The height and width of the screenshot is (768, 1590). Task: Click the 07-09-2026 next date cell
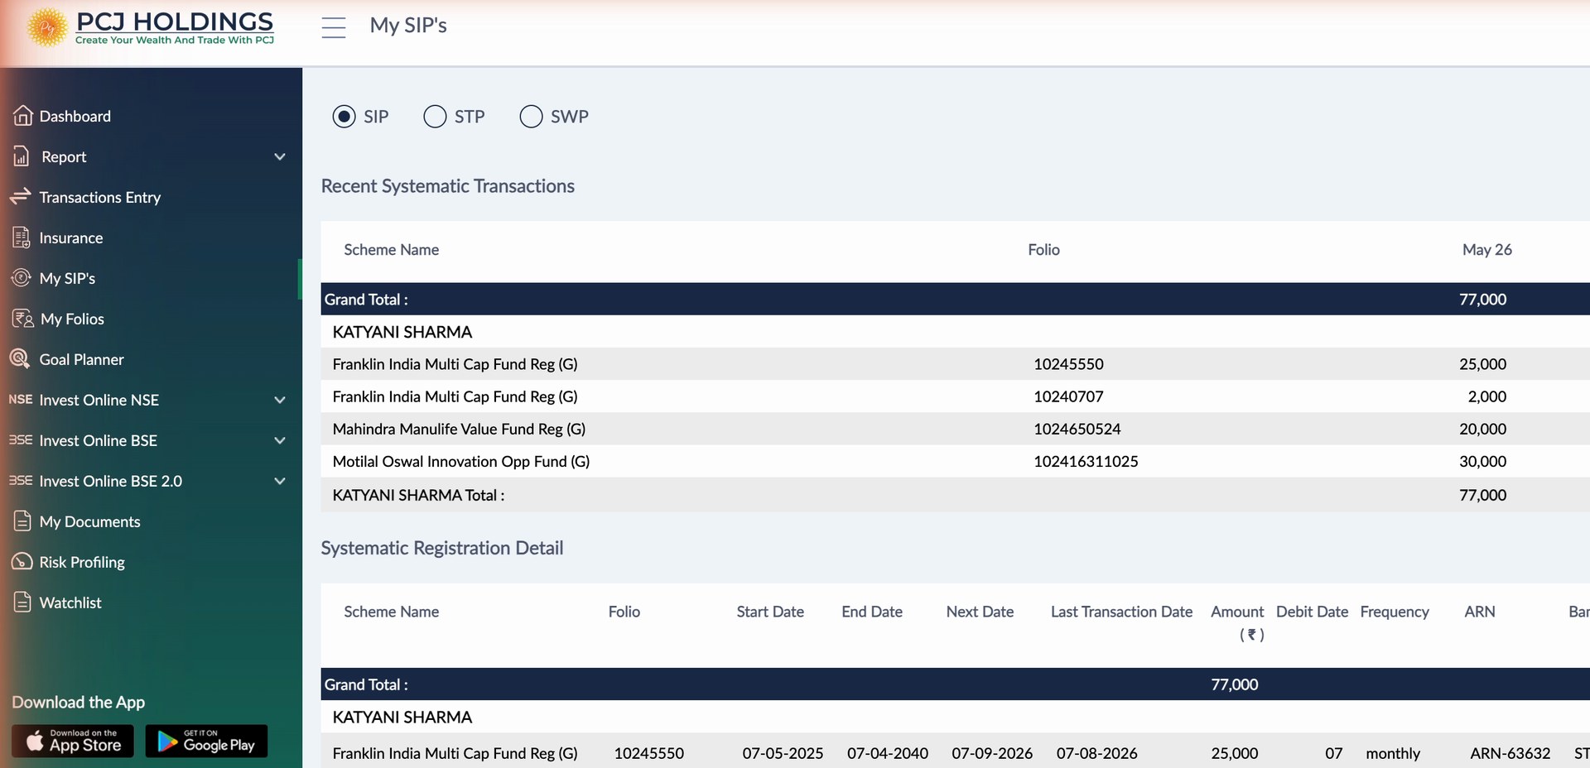tap(992, 753)
